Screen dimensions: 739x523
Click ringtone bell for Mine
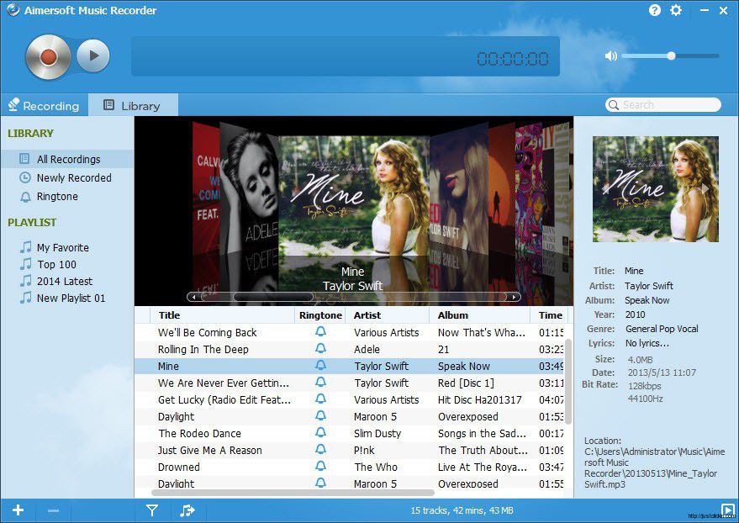pos(320,366)
